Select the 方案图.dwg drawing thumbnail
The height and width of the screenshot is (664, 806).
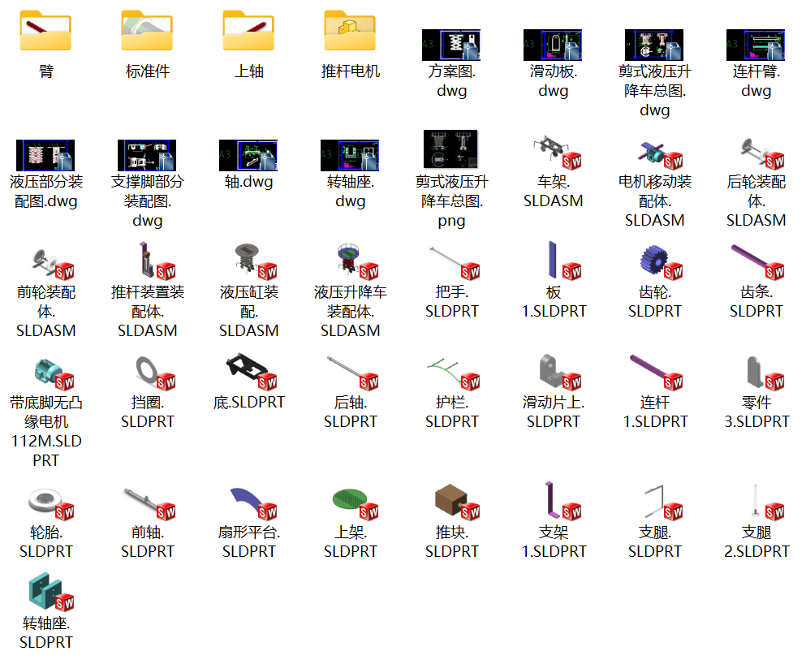tap(451, 45)
